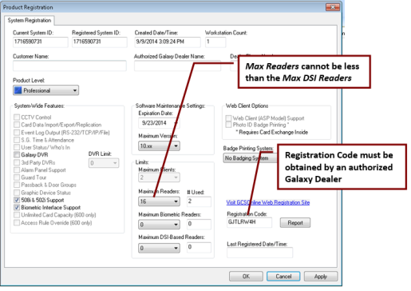The image size is (411, 291).
Task: Open the Maximum Biometric Readers dropdown
Action: coord(159,225)
